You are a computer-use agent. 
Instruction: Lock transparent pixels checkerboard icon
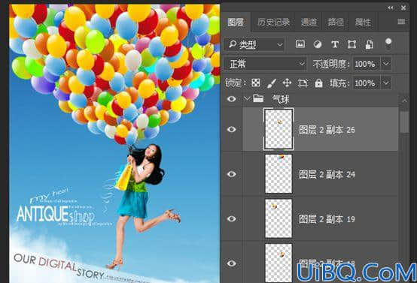[256, 83]
